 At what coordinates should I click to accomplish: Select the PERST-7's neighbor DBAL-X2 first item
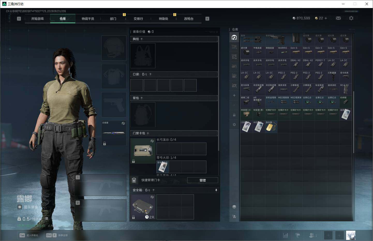click(x=296, y=64)
